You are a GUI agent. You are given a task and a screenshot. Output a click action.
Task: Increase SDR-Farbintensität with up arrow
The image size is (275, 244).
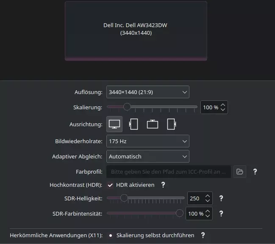(208, 211)
